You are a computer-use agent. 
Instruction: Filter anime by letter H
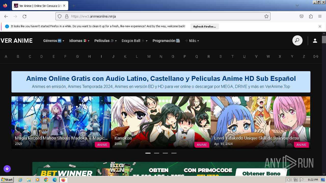tap(89, 56)
